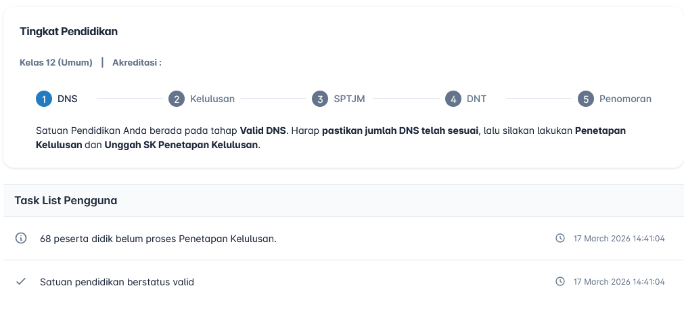Click the Akreditasi label
The height and width of the screenshot is (309, 684).
(137, 63)
